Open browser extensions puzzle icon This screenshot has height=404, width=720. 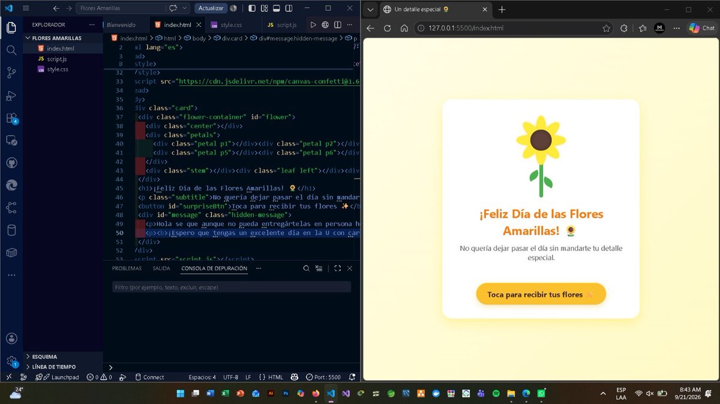[624, 28]
